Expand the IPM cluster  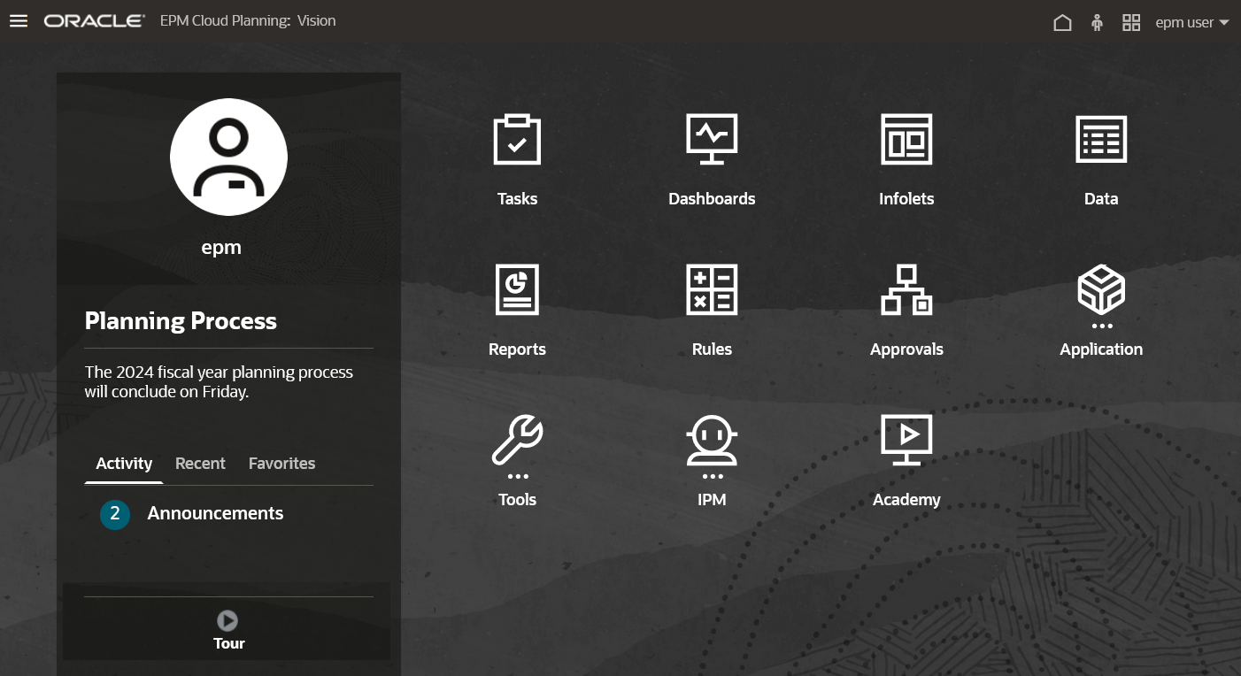pyautogui.click(x=712, y=461)
